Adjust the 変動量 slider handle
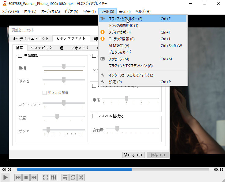225x182 pixels. tap(117, 129)
